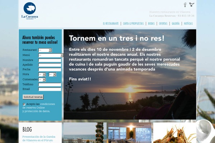The image size is (215, 143).
Task: Expand the Restaurant dropdown
Action: pos(45,50)
